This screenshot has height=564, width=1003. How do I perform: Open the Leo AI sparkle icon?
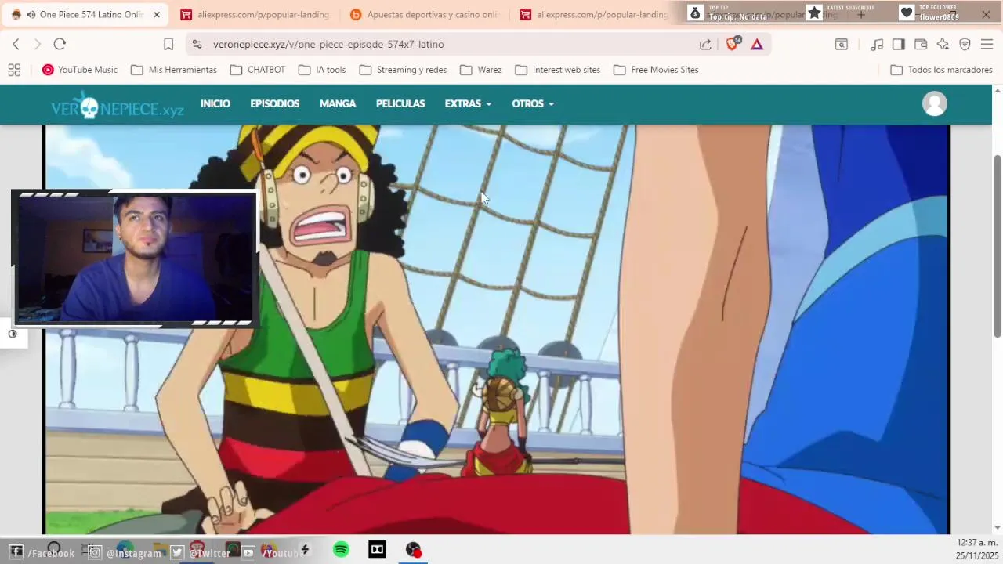click(x=943, y=45)
